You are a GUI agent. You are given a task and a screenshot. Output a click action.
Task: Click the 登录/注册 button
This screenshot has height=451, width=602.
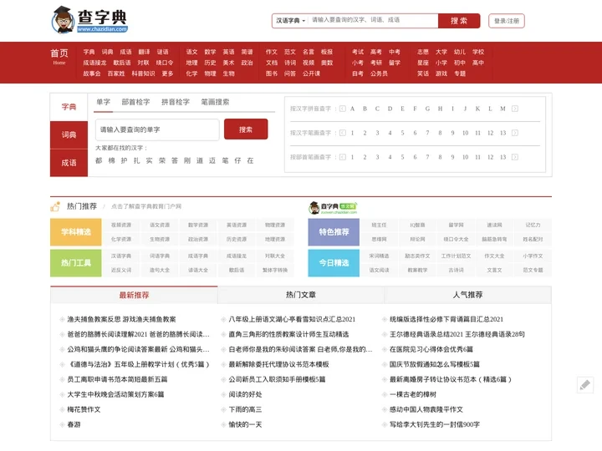(x=507, y=21)
